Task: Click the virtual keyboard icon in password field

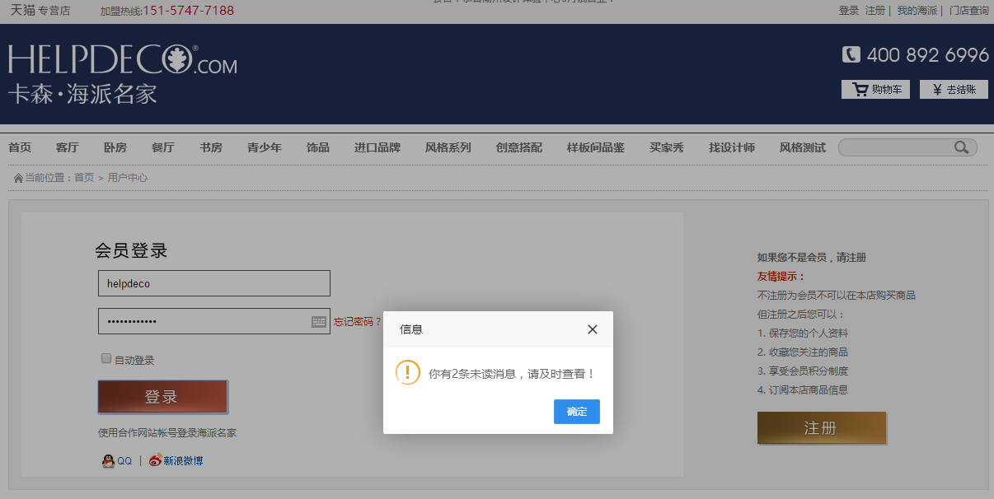Action: [x=319, y=322]
